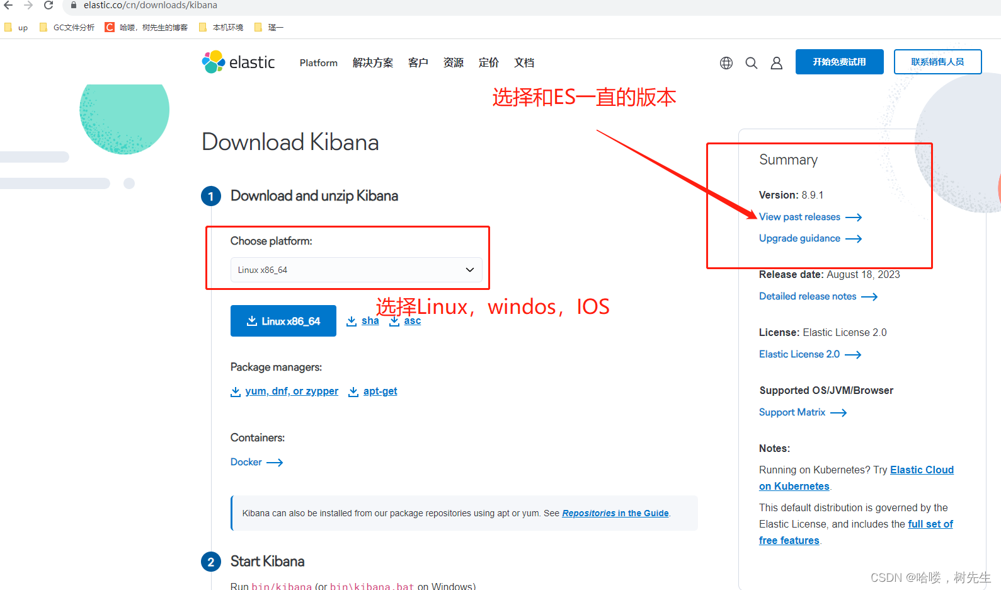The width and height of the screenshot is (1001, 590).
Task: Open yum, dnf, or zypper link
Action: pos(292,391)
